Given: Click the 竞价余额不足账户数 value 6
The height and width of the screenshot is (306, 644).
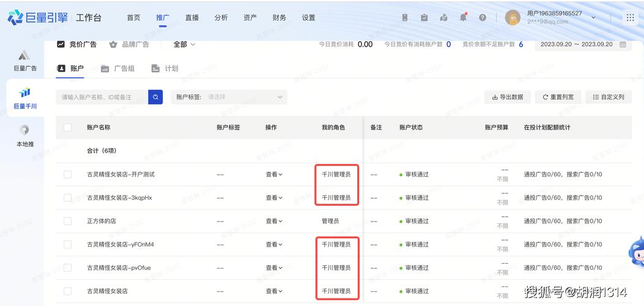Looking at the screenshot, I should tap(521, 44).
